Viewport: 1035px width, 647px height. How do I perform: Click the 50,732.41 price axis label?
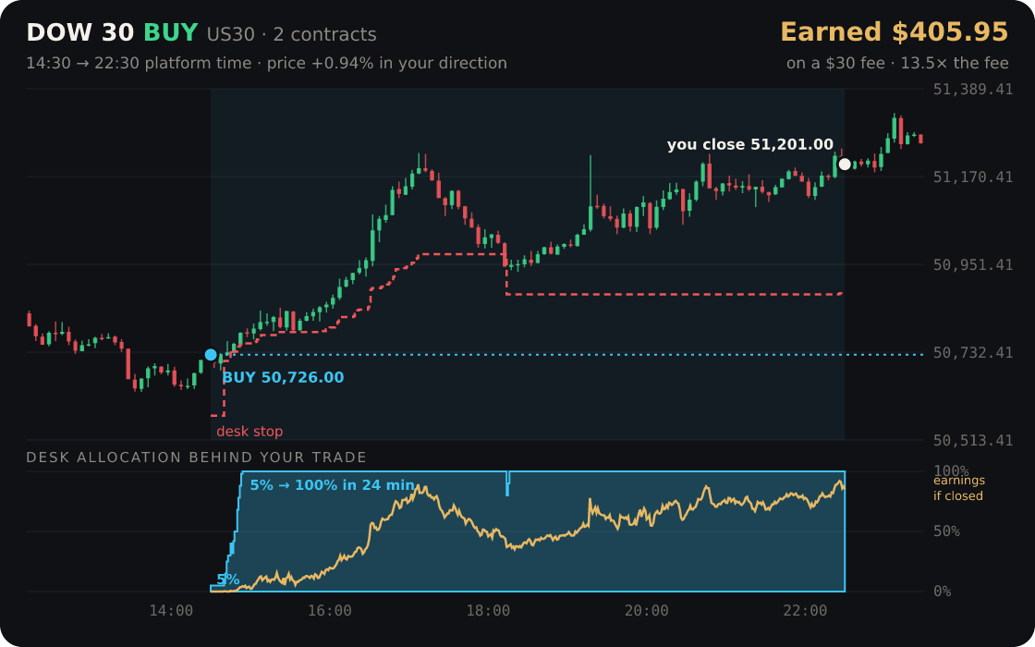pyautogui.click(x=972, y=352)
